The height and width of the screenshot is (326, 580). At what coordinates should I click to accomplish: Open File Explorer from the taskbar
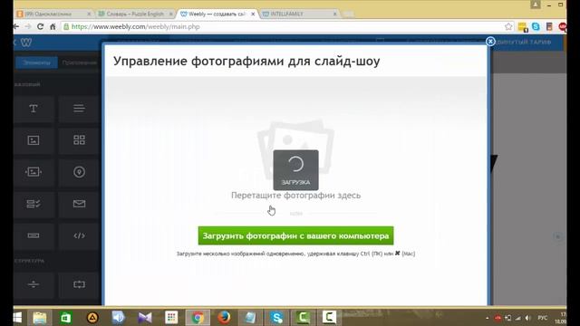click(40, 318)
